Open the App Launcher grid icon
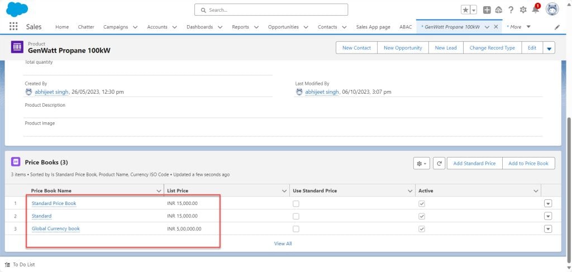 [13, 27]
